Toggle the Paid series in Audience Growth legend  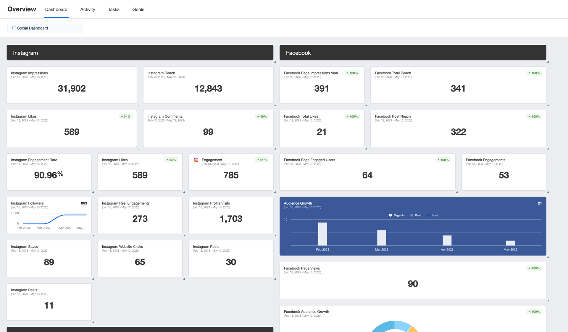[416, 215]
